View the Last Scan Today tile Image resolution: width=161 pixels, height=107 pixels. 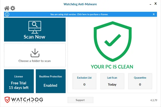coord(112,81)
